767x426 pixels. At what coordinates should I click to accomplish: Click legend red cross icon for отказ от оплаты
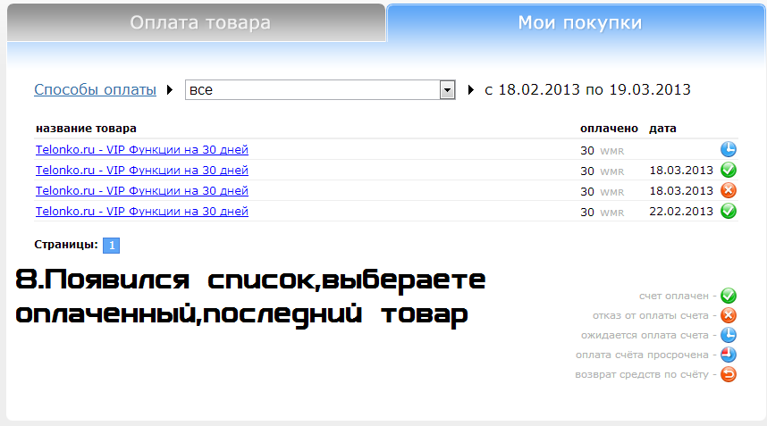(729, 315)
